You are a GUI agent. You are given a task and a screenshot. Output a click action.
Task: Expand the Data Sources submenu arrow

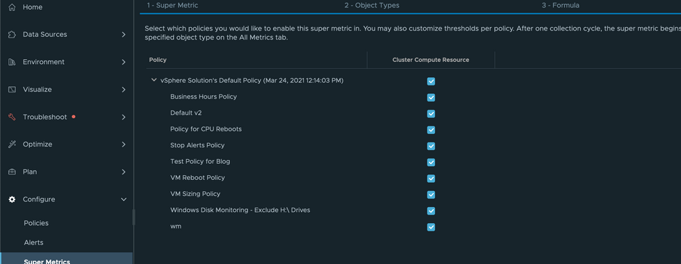click(124, 34)
